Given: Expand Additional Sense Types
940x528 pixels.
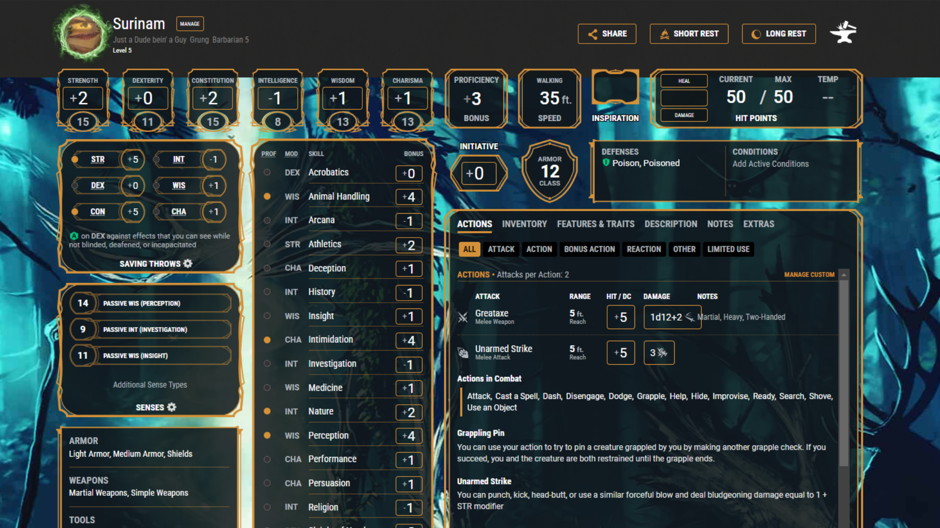Looking at the screenshot, I should [x=150, y=385].
